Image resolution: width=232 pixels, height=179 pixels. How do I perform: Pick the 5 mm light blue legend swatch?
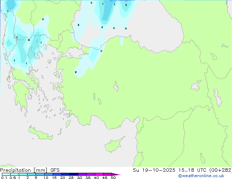[x=40, y=174]
